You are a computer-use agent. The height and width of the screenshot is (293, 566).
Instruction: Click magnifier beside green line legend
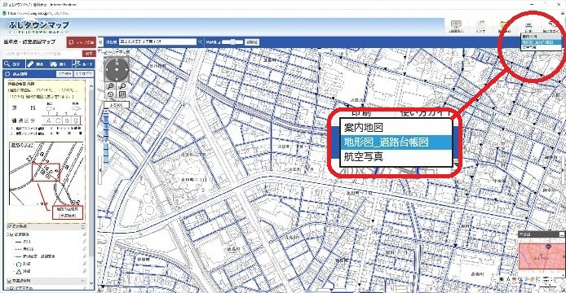pos(85,256)
